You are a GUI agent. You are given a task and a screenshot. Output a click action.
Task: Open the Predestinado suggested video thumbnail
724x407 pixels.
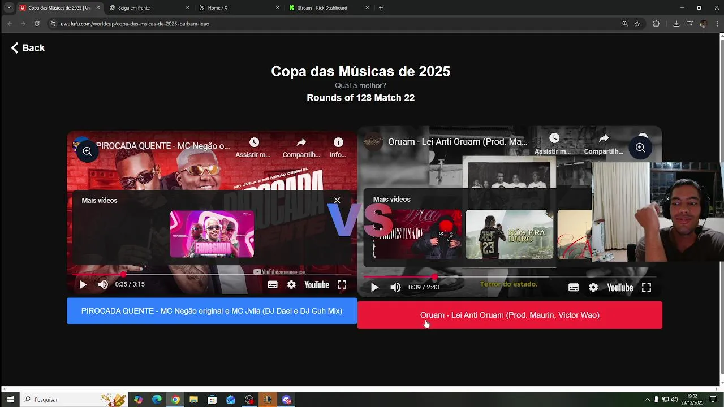(x=417, y=234)
